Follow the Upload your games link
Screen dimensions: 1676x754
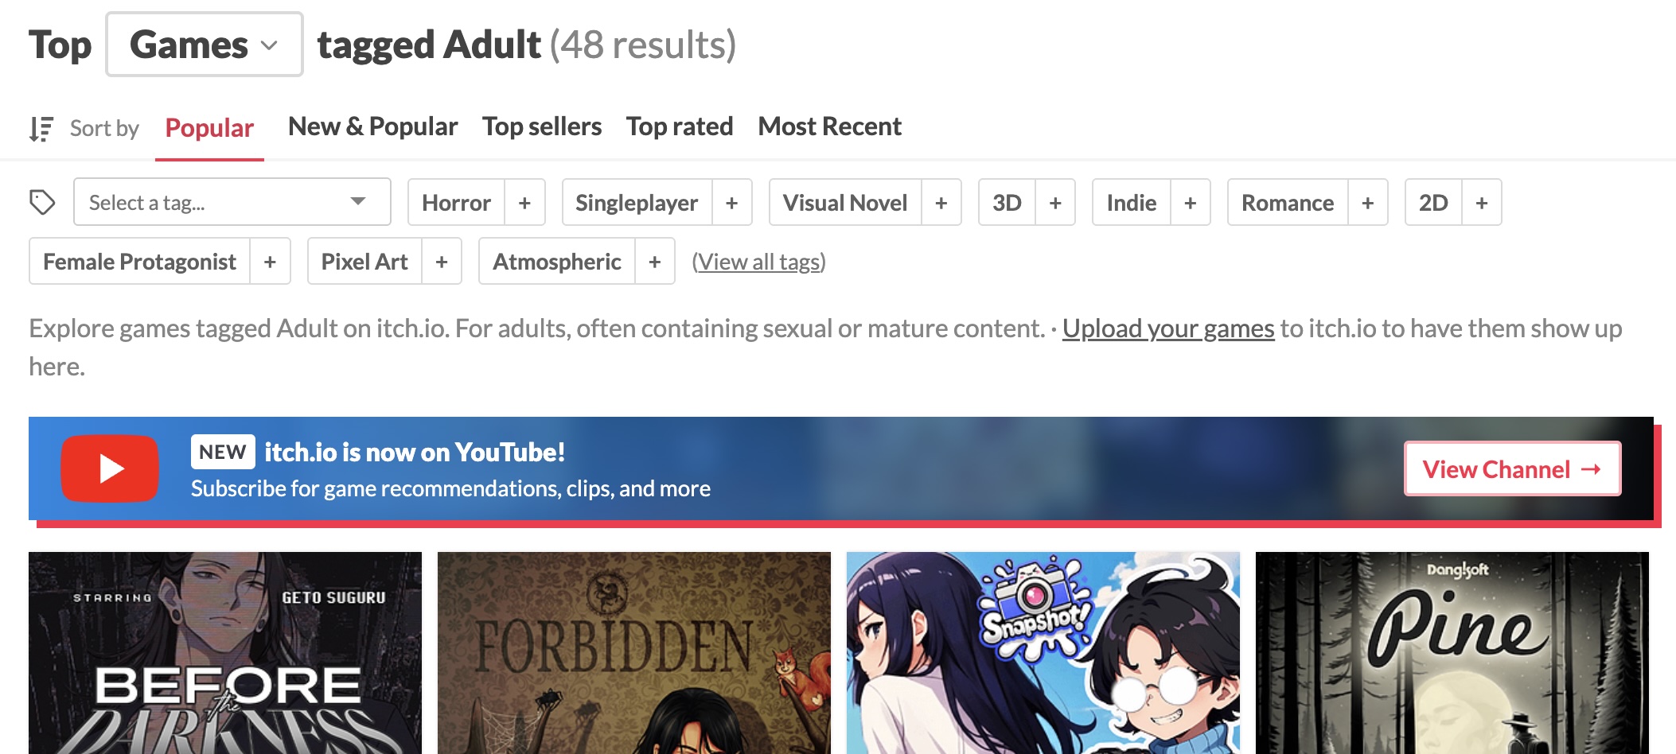(x=1168, y=328)
